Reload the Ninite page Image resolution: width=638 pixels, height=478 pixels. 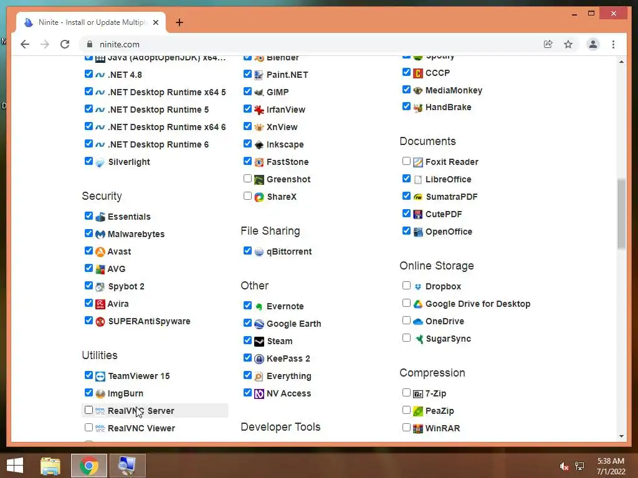click(65, 44)
